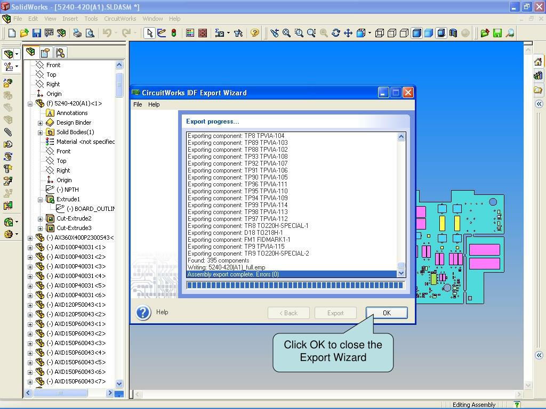Viewport: 546px width, 409px height.
Task: Click the Print icon in the toolbar
Action: click(77, 33)
